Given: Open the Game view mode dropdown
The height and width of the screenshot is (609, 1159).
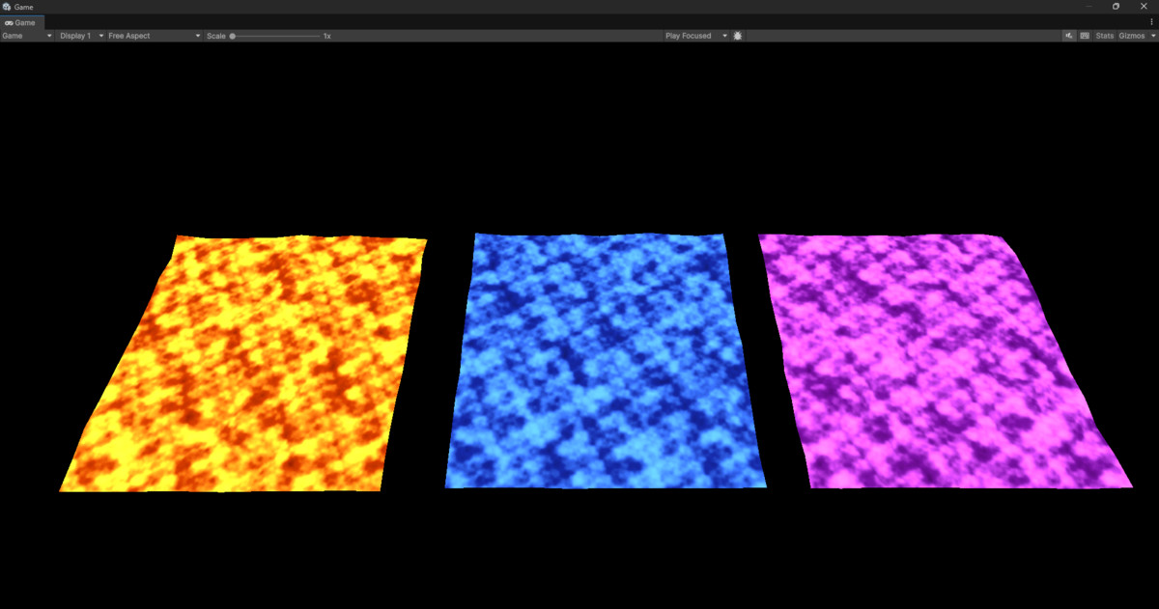Looking at the screenshot, I should 28,36.
